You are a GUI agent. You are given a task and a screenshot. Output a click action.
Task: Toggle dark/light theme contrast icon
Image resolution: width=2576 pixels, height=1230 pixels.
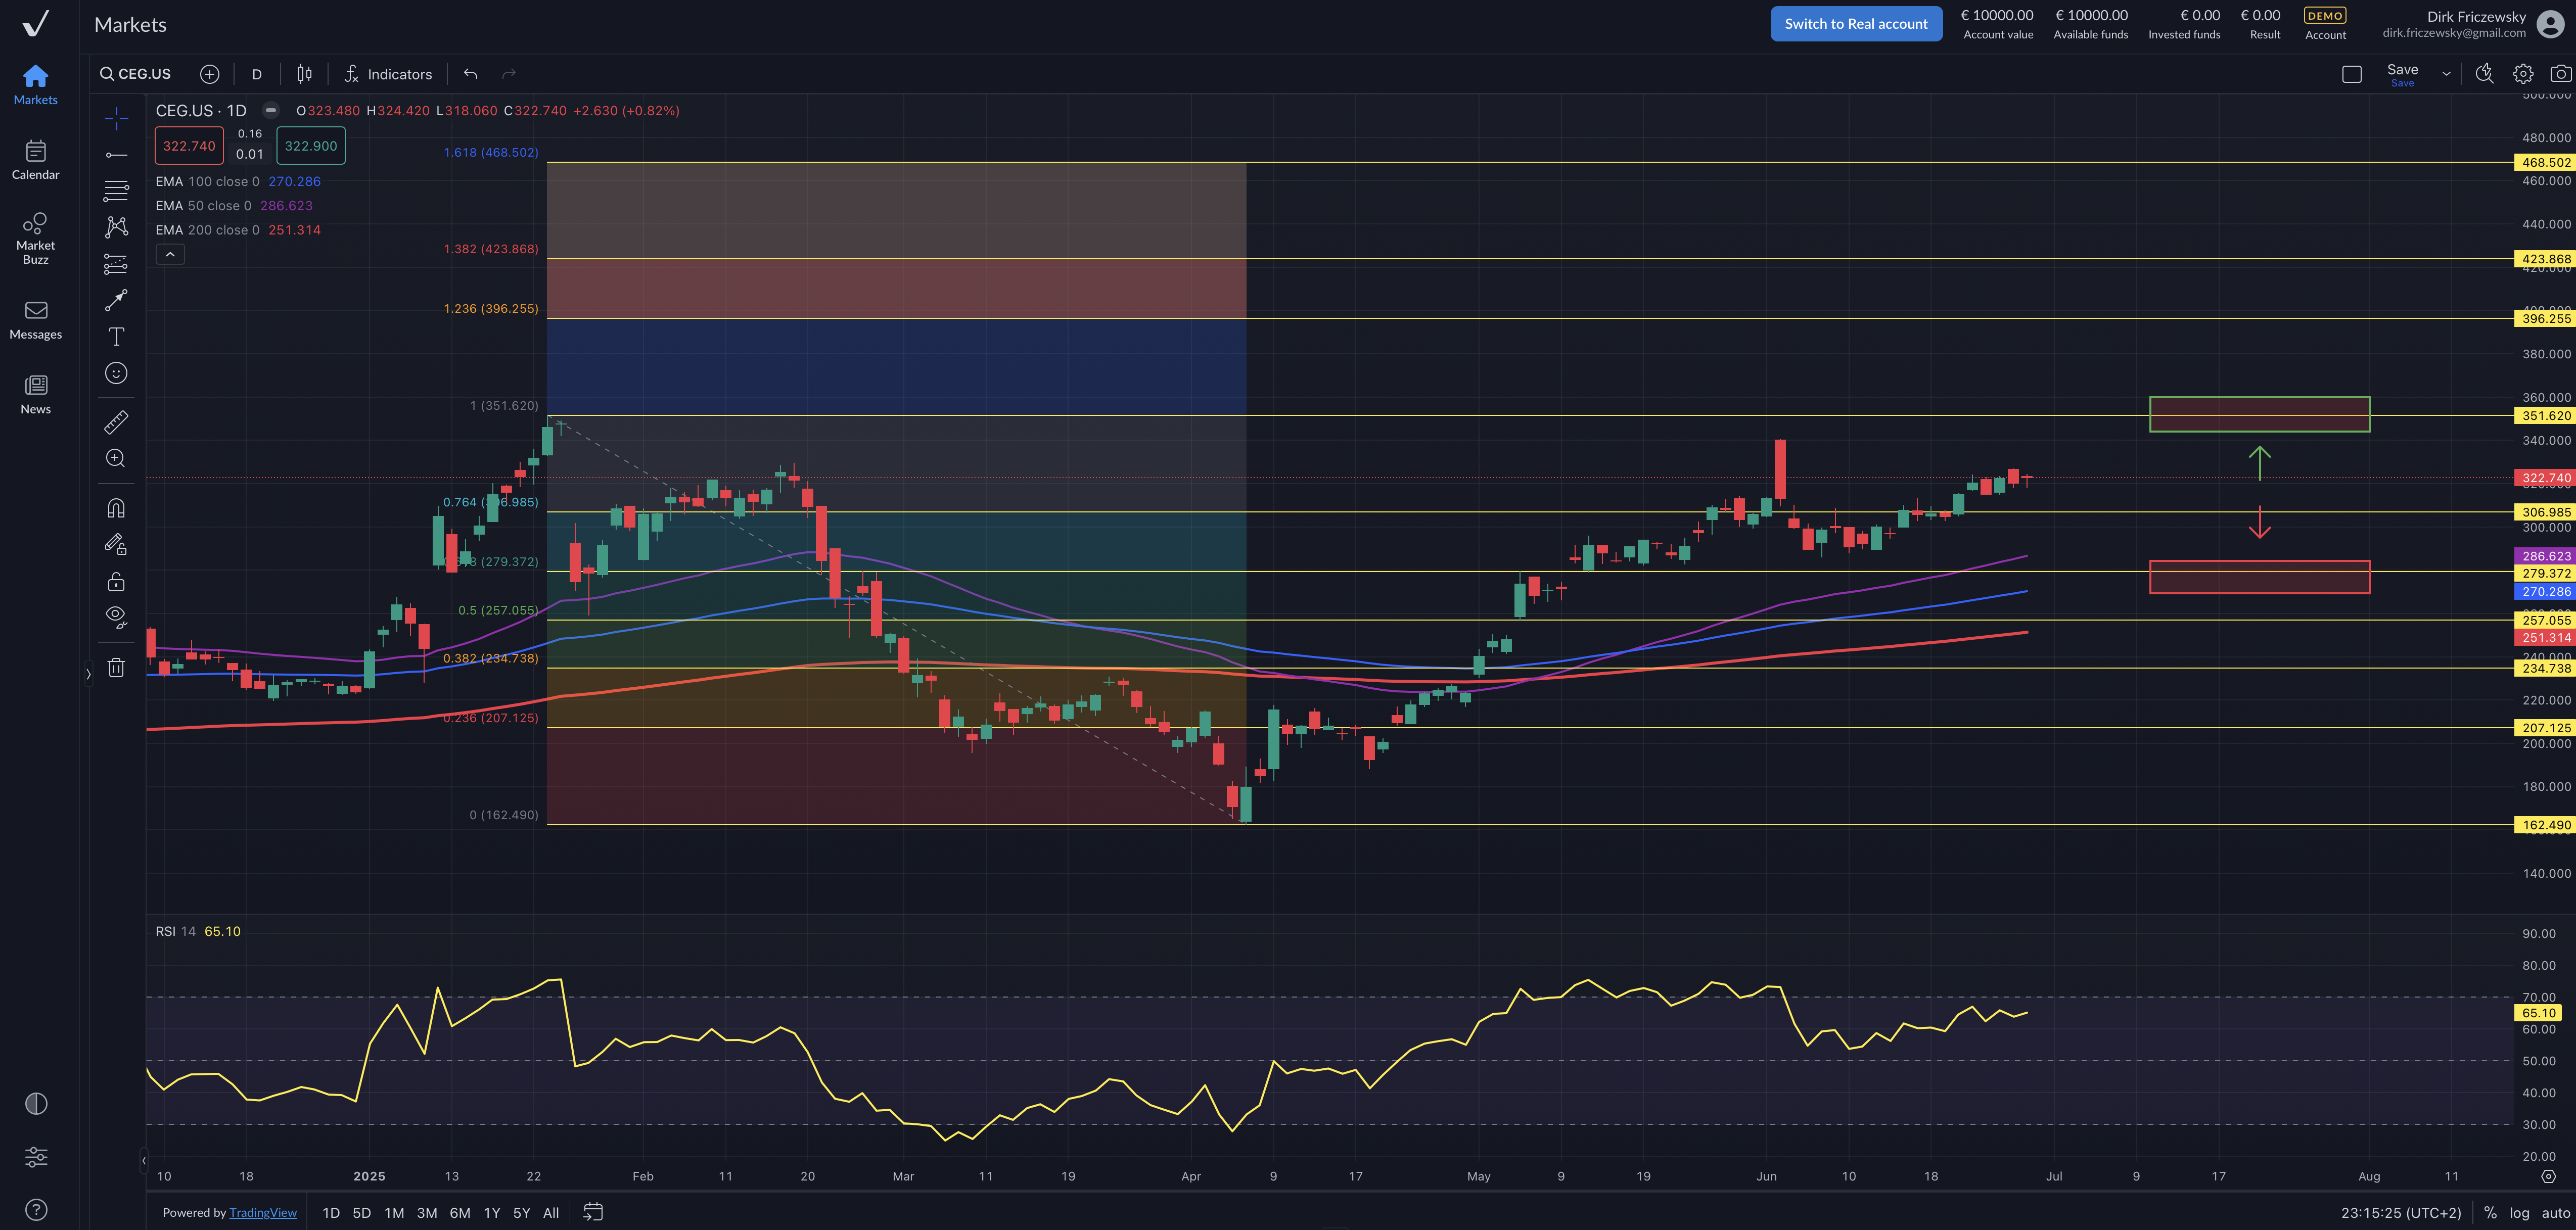click(x=36, y=1103)
